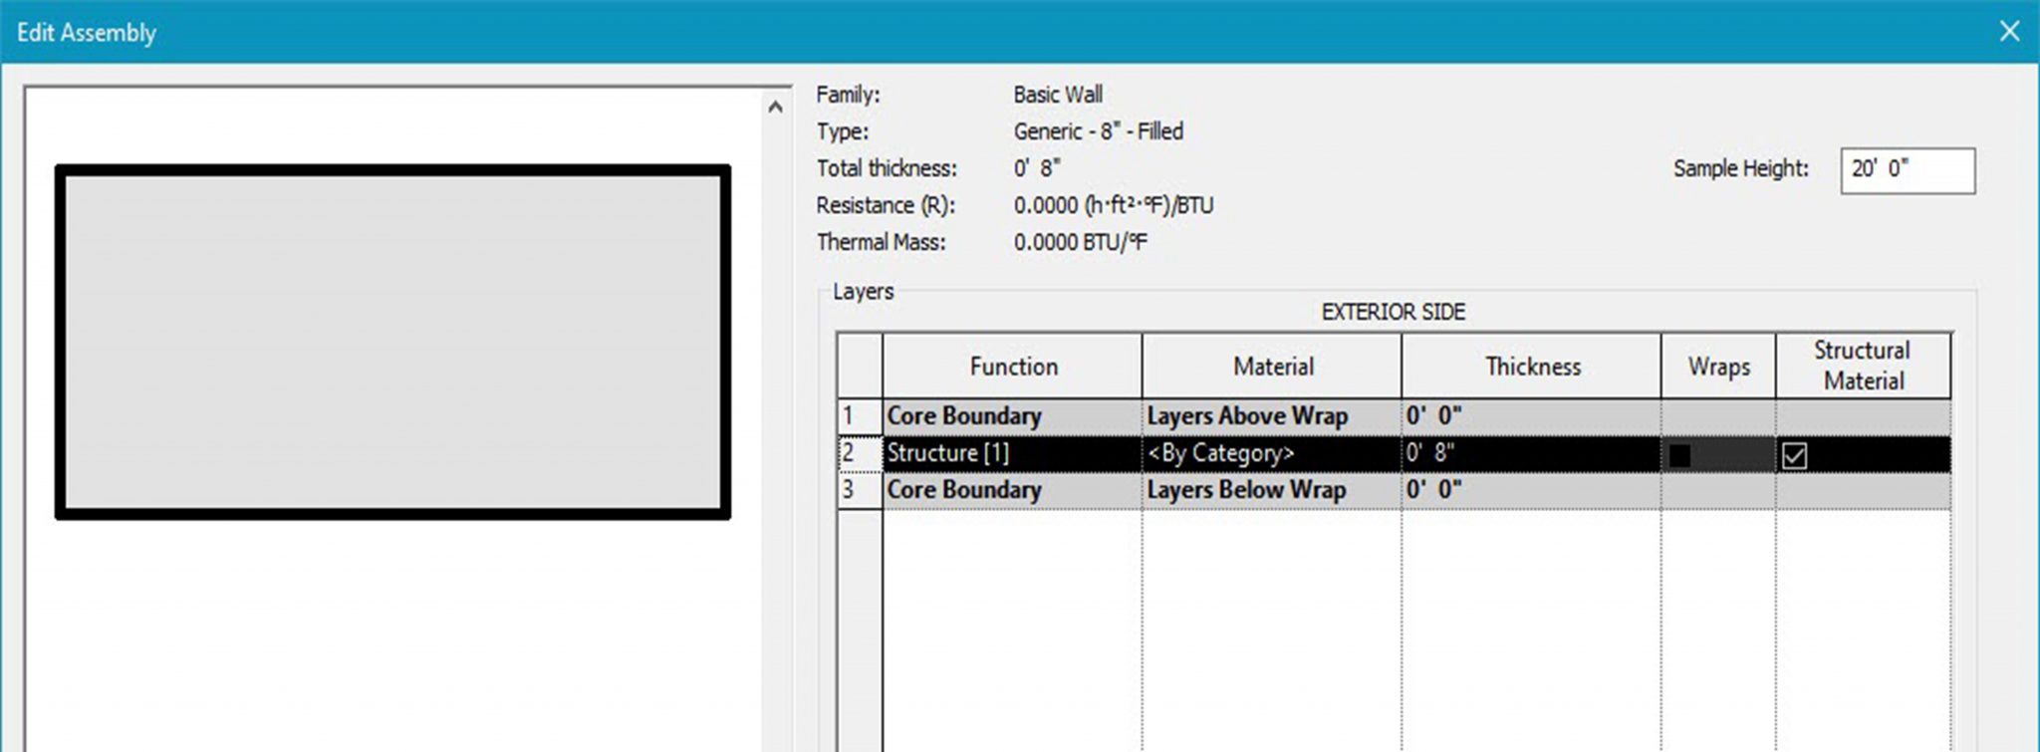Select row 1 Core Boundary function cell
The height and width of the screenshot is (752, 2040).
pyautogui.click(x=1012, y=416)
